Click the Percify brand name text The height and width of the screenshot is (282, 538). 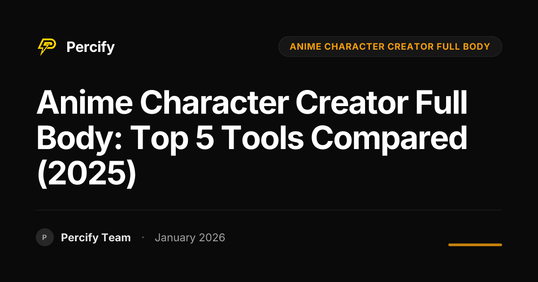(90, 47)
